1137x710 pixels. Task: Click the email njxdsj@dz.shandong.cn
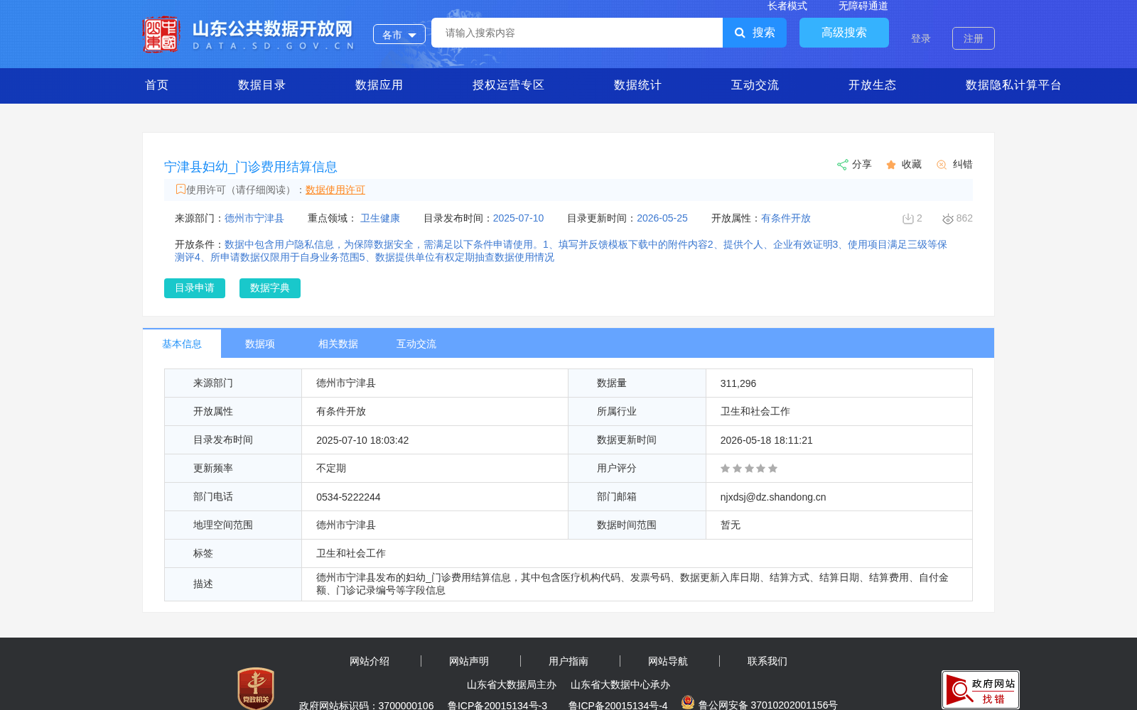(773, 497)
